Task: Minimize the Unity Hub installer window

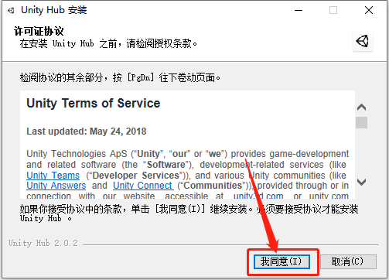Action: point(299,11)
